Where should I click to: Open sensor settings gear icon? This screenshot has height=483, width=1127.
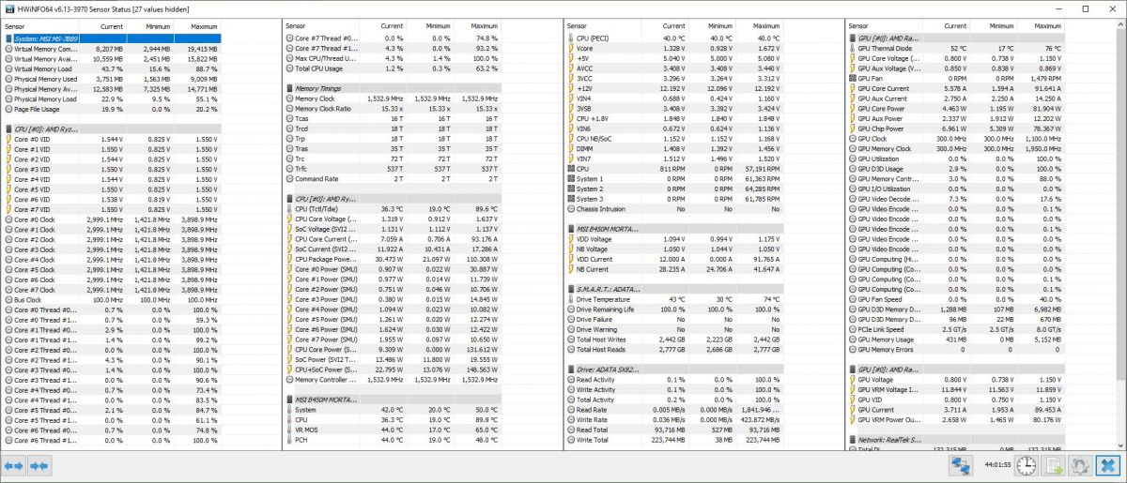pos(1082,464)
